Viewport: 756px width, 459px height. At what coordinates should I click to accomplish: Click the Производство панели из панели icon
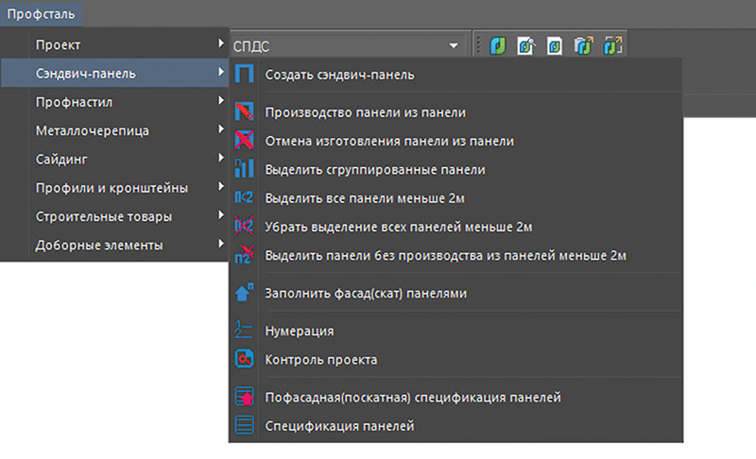(245, 112)
